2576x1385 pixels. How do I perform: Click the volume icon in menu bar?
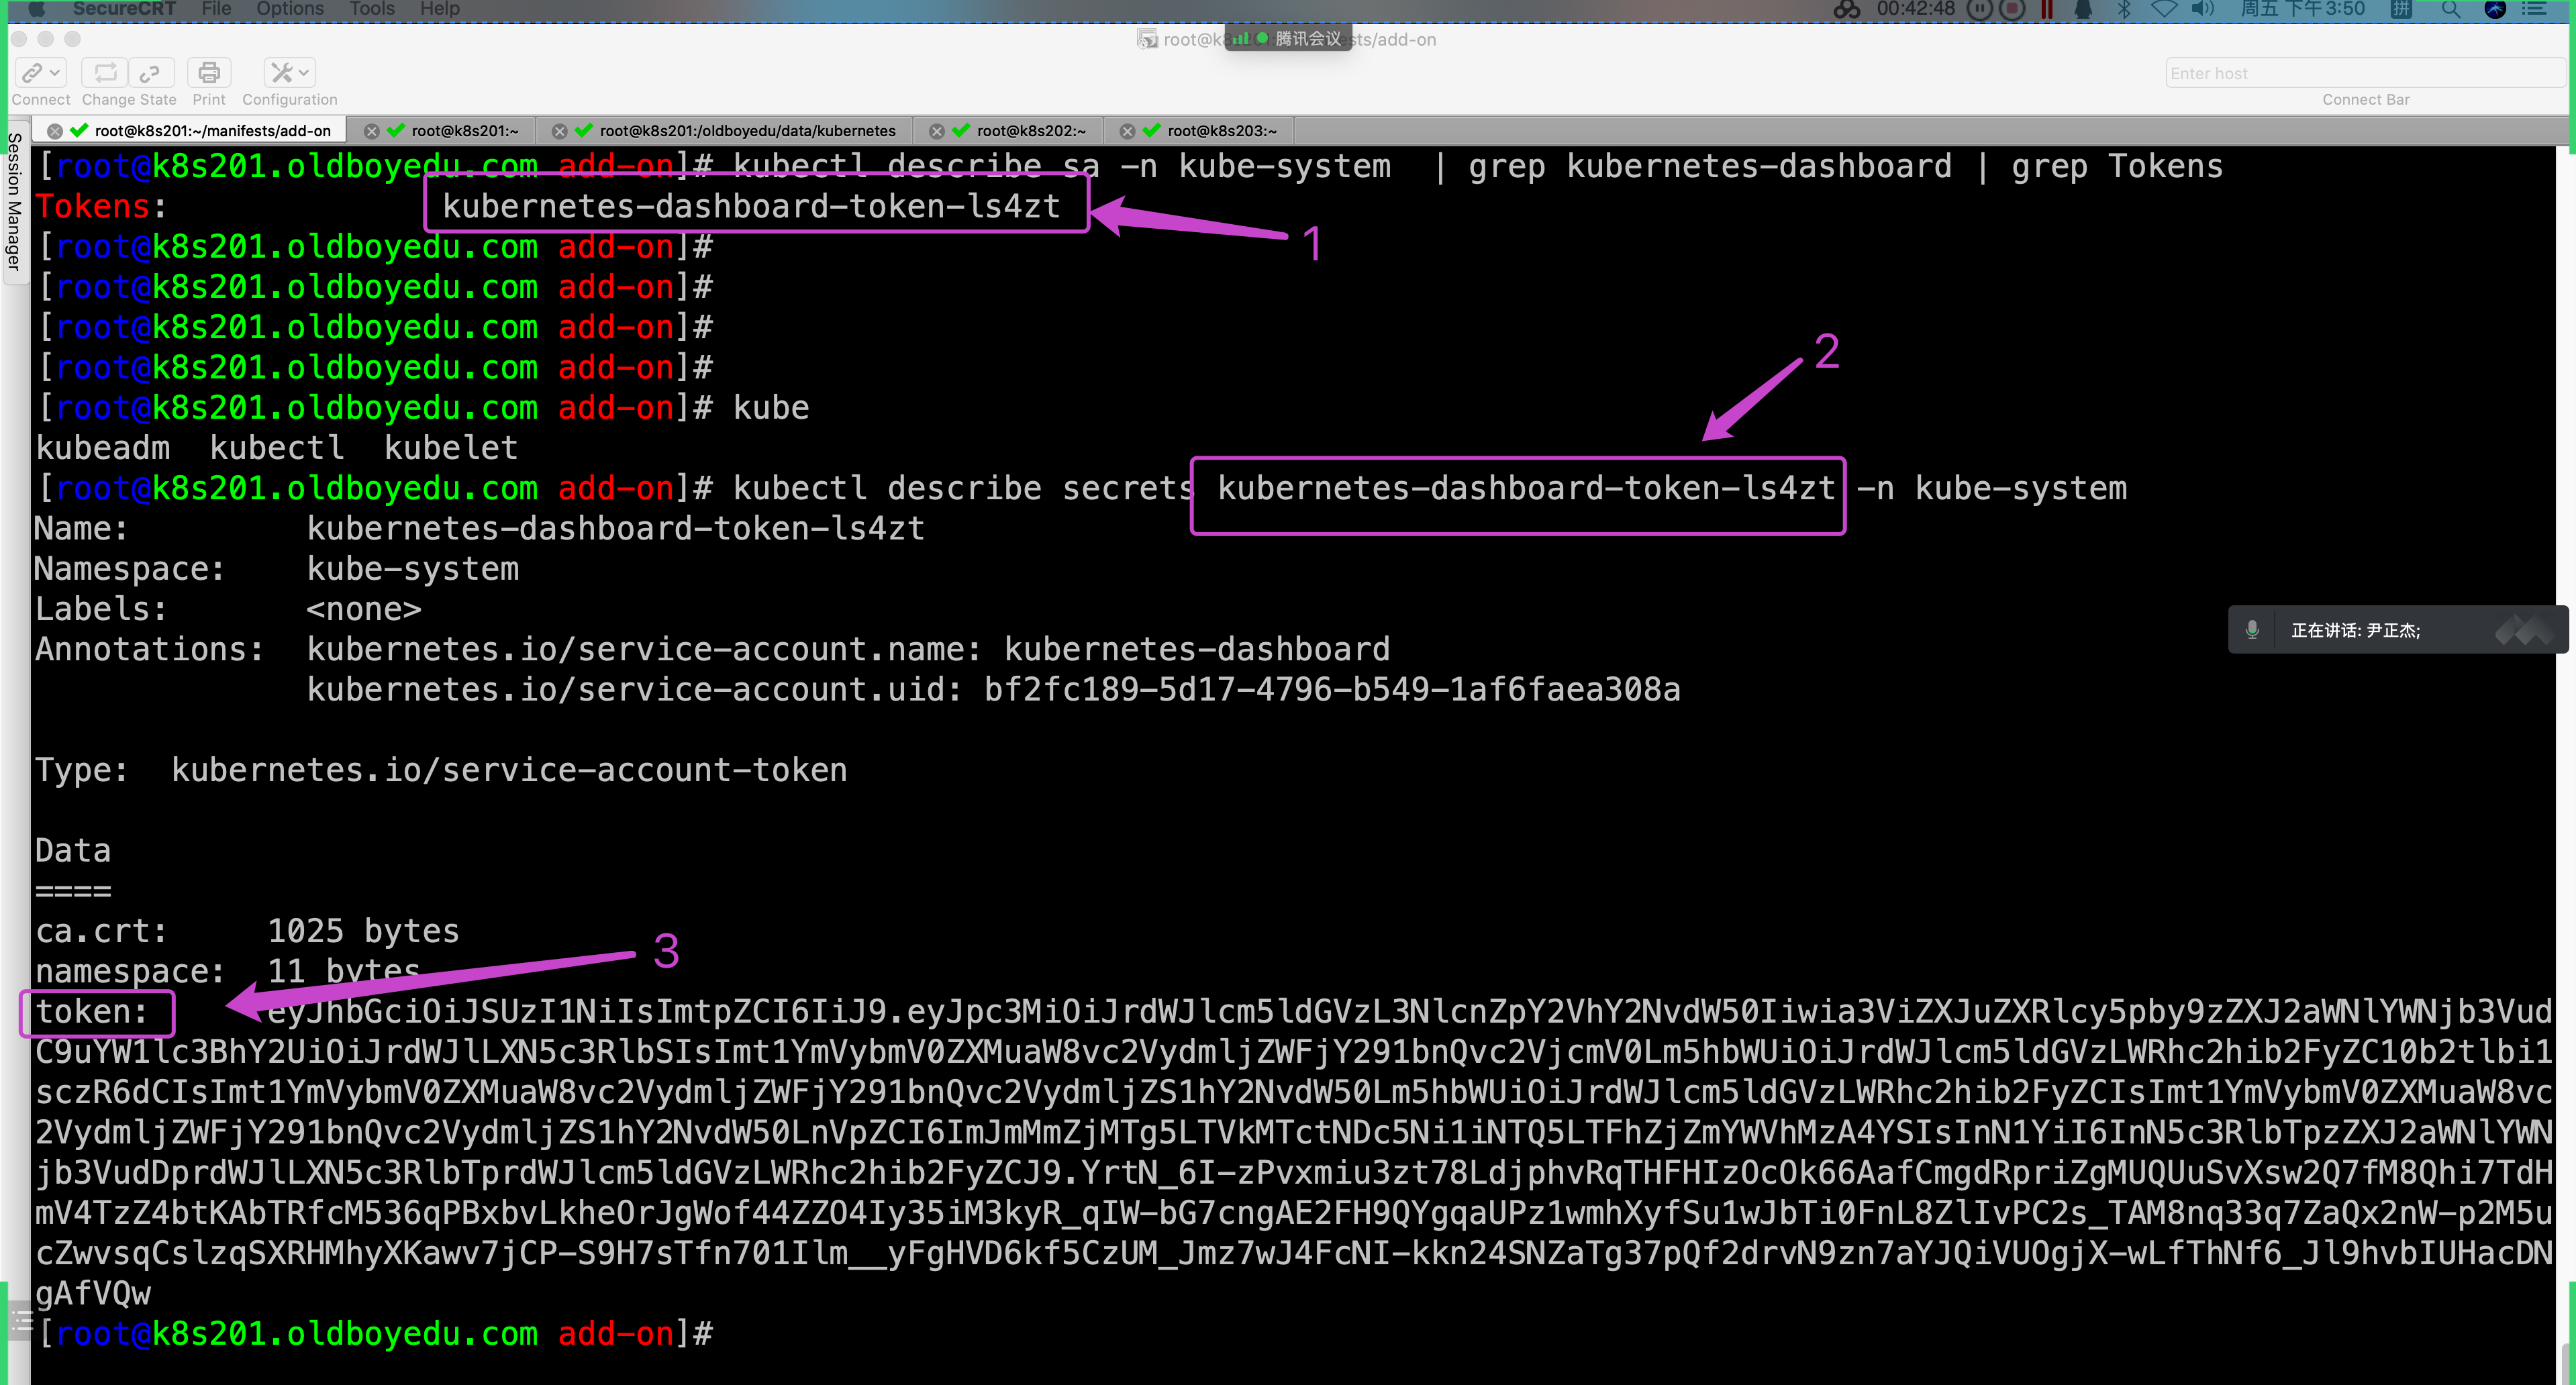[2202, 9]
